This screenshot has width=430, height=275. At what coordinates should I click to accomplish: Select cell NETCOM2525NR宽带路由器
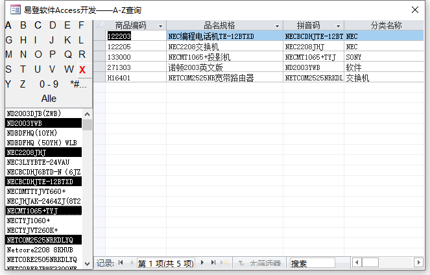(224, 78)
